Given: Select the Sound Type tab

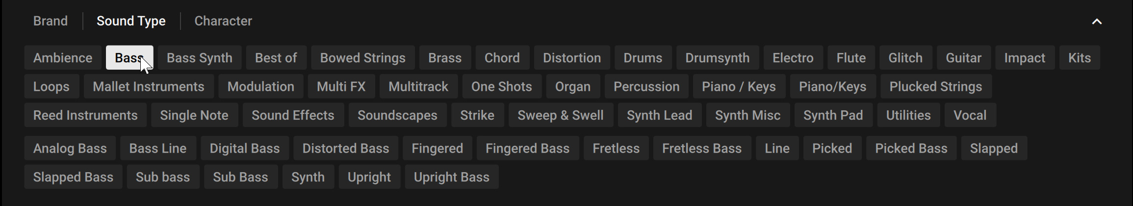Looking at the screenshot, I should pyautogui.click(x=131, y=21).
